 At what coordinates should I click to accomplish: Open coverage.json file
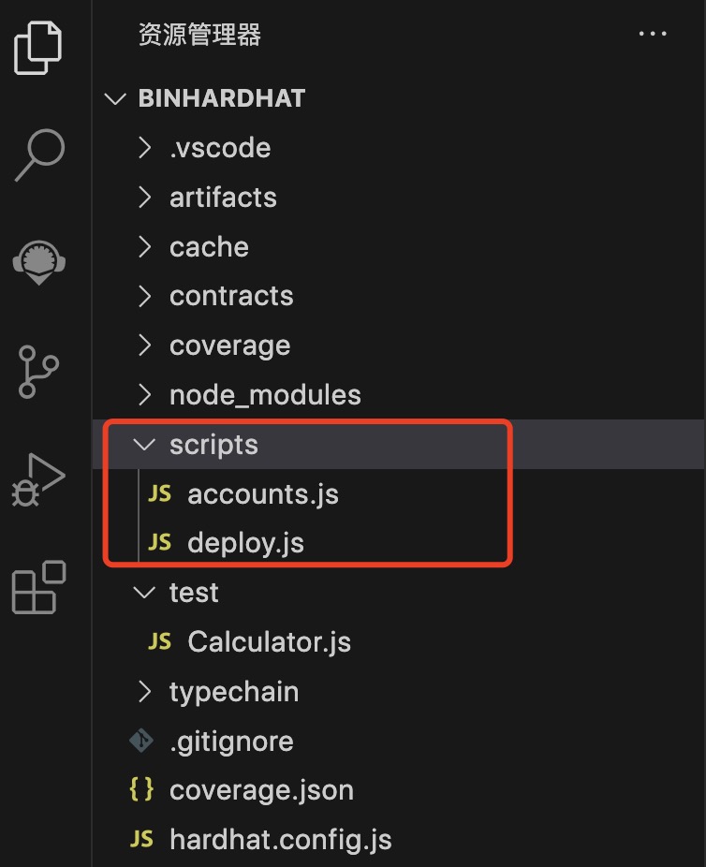261,790
